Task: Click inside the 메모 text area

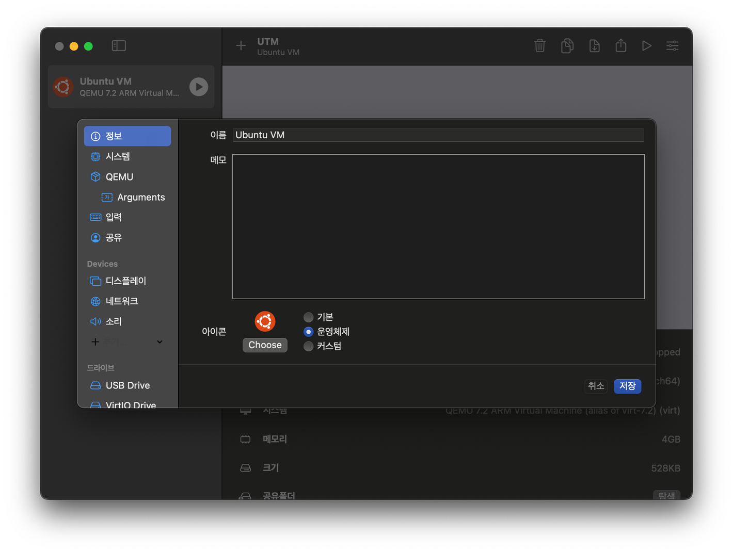Action: (x=438, y=226)
